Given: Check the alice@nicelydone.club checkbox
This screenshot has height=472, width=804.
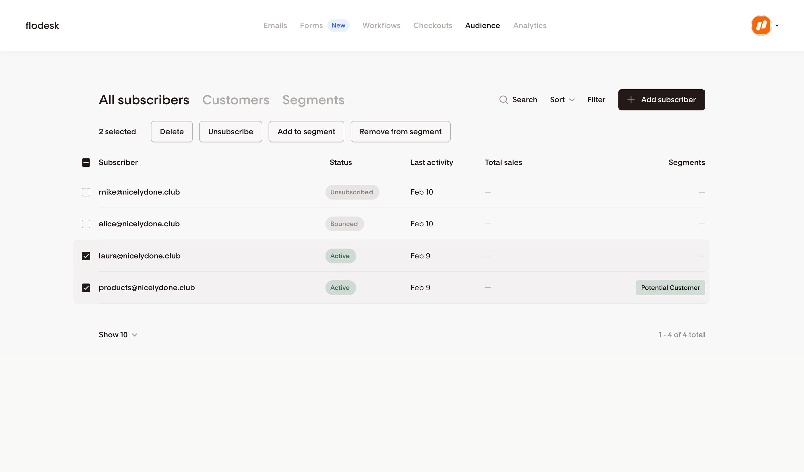Looking at the screenshot, I should pos(86,224).
